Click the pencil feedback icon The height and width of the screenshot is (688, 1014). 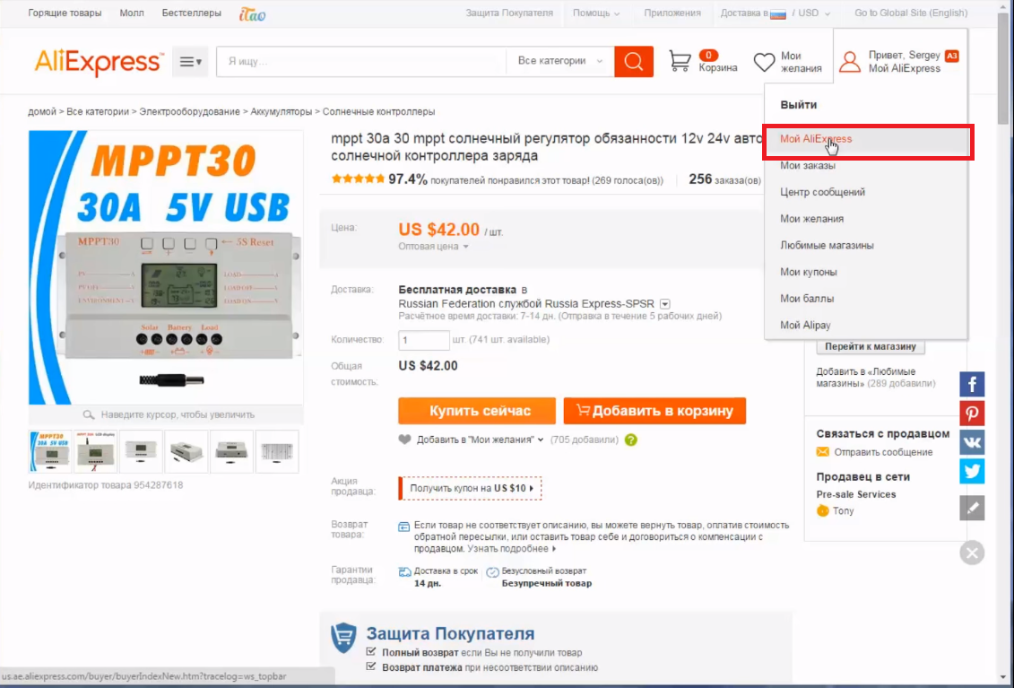[972, 508]
